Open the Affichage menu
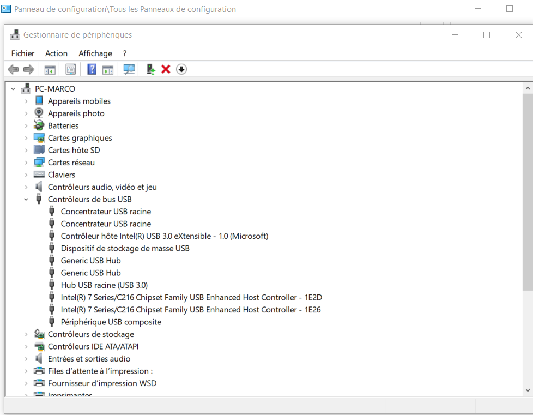Screen dimensions: 533x415 [x=95, y=53]
